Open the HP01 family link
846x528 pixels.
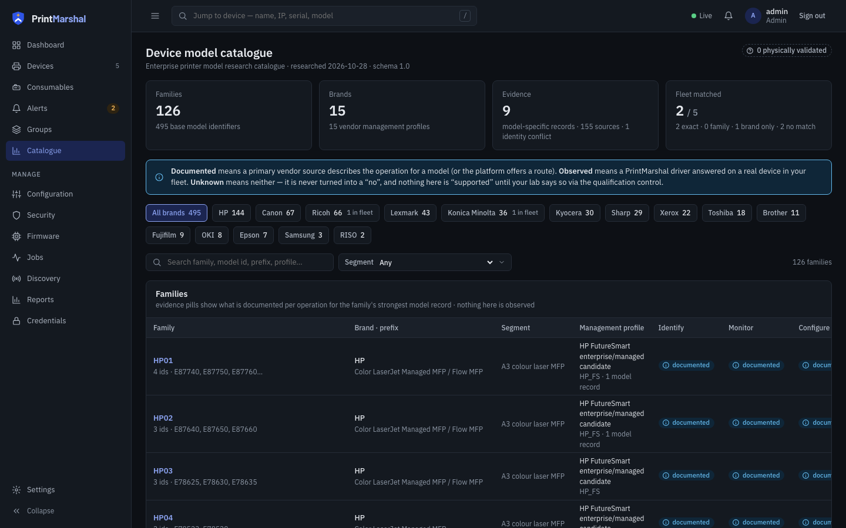(163, 361)
